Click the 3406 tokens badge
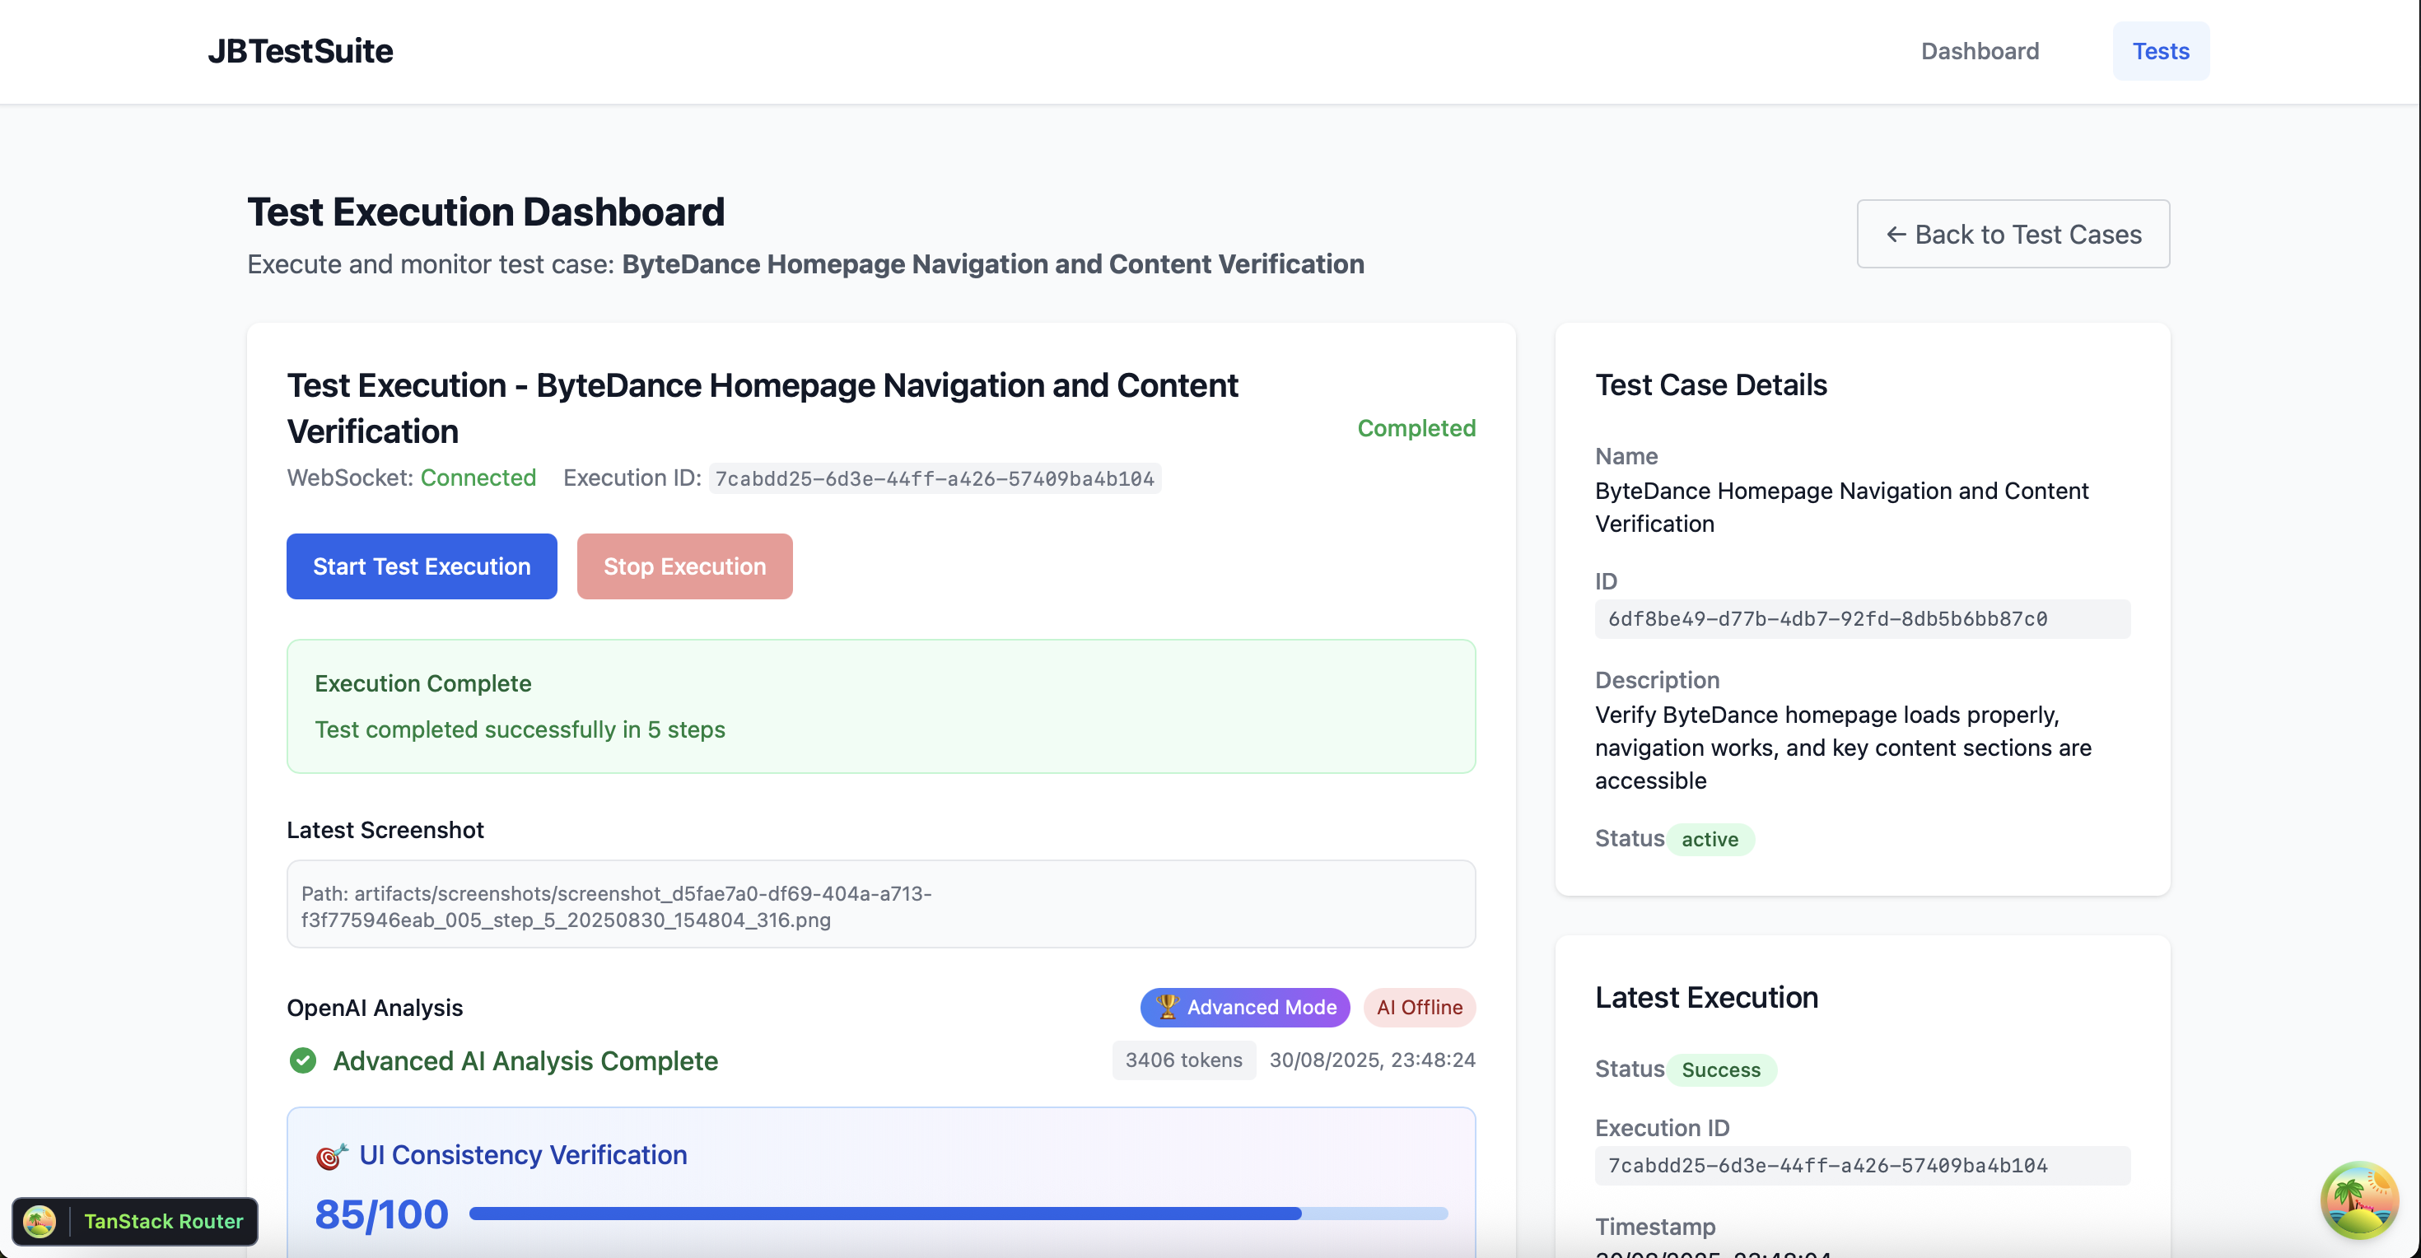 (x=1183, y=1060)
